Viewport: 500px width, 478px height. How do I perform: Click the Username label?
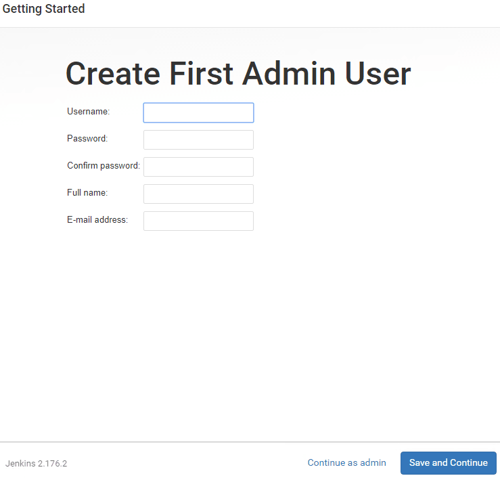pyautogui.click(x=89, y=111)
